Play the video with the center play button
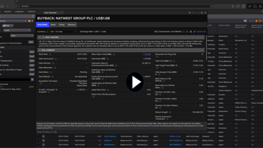Screen dimensions: 263x148 pos(135,82)
